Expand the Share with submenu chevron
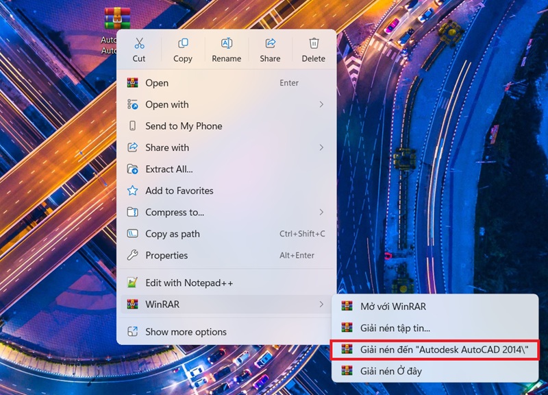 tap(321, 147)
